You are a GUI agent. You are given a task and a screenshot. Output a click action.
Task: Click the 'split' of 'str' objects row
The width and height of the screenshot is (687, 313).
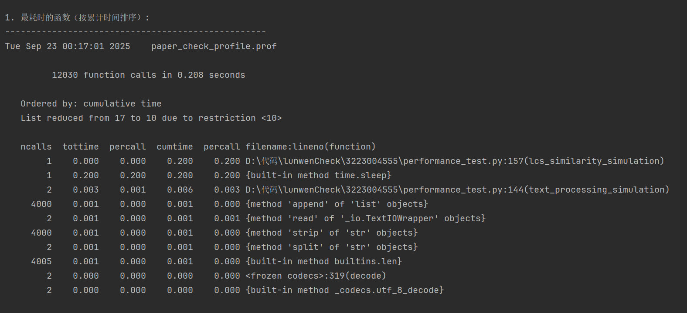332,247
